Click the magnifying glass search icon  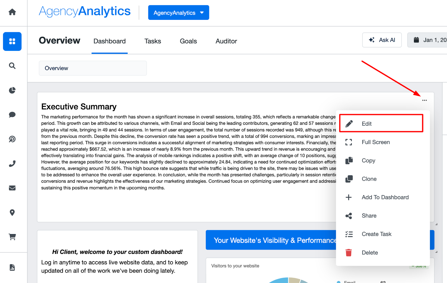pos(12,66)
